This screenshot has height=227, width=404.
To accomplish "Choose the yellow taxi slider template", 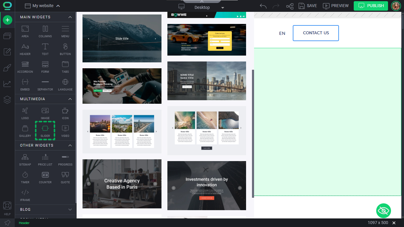I will [x=207, y=40].
